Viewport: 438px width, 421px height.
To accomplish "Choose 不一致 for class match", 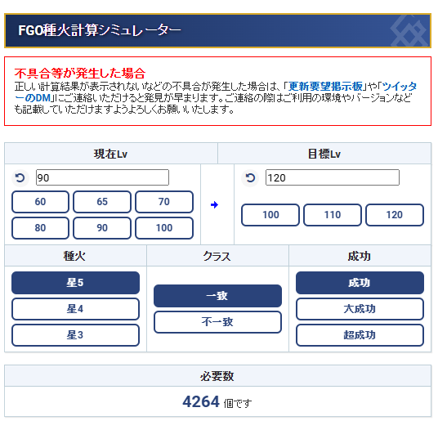I will [x=217, y=322].
